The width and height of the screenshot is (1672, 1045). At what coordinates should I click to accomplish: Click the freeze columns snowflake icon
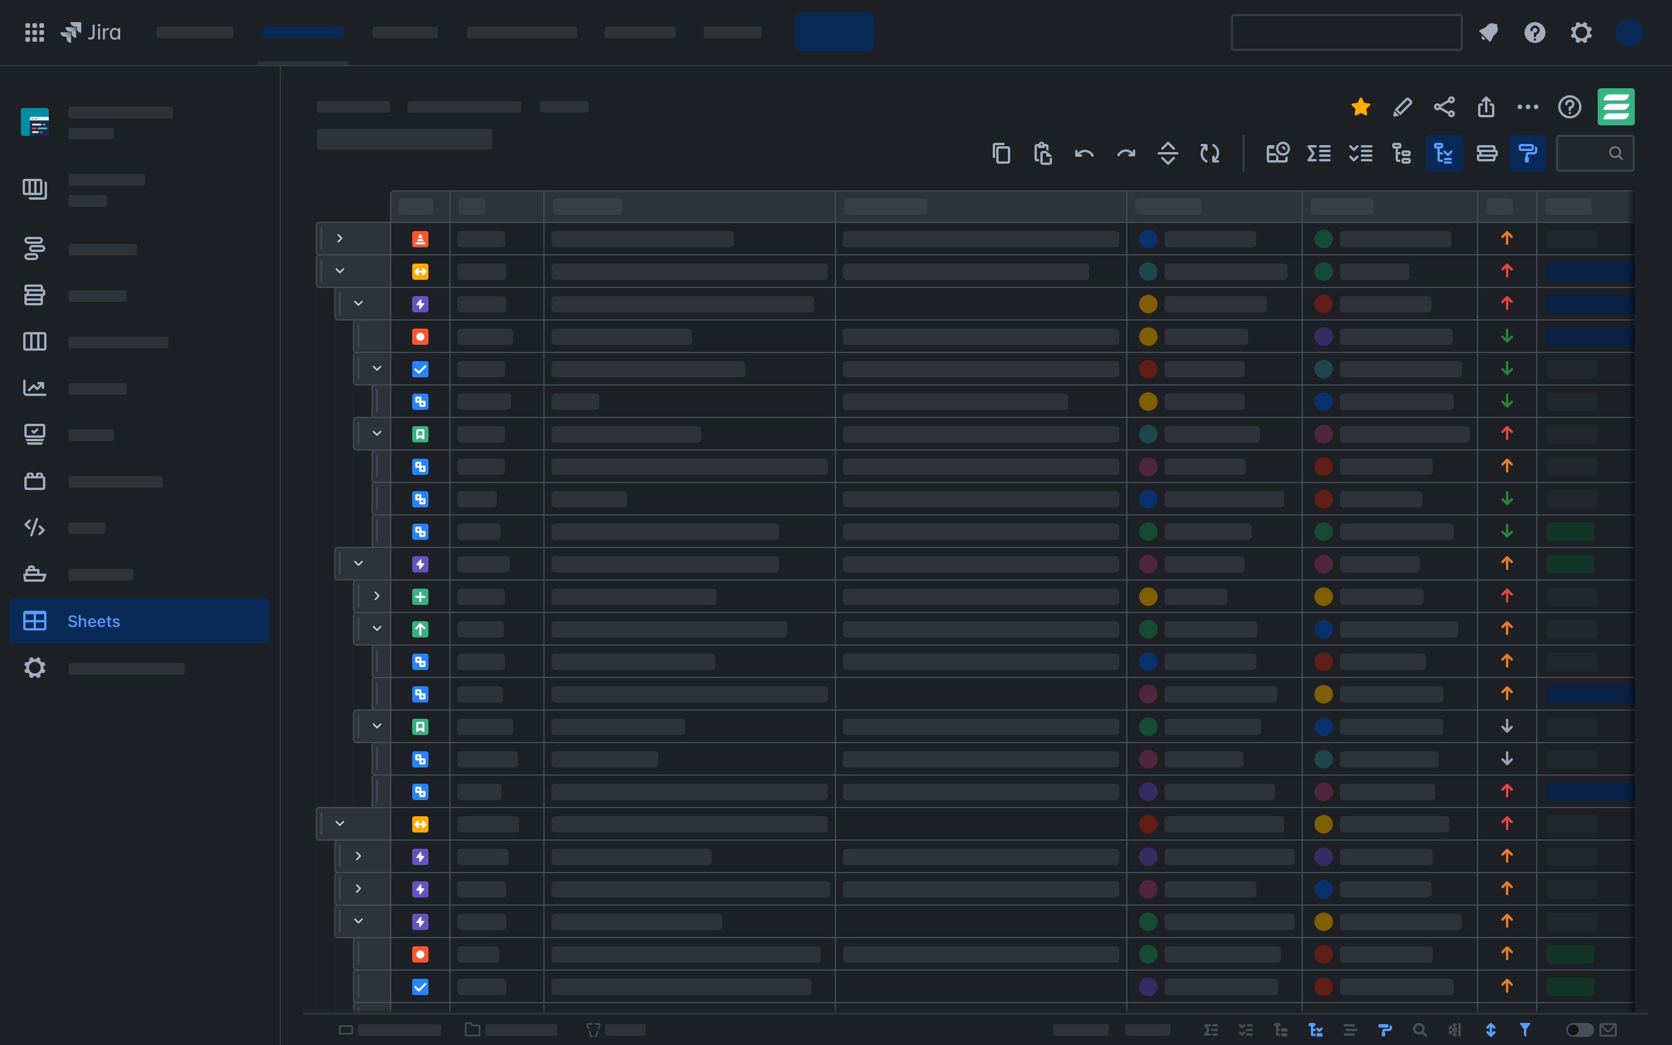pyautogui.click(x=1455, y=1030)
